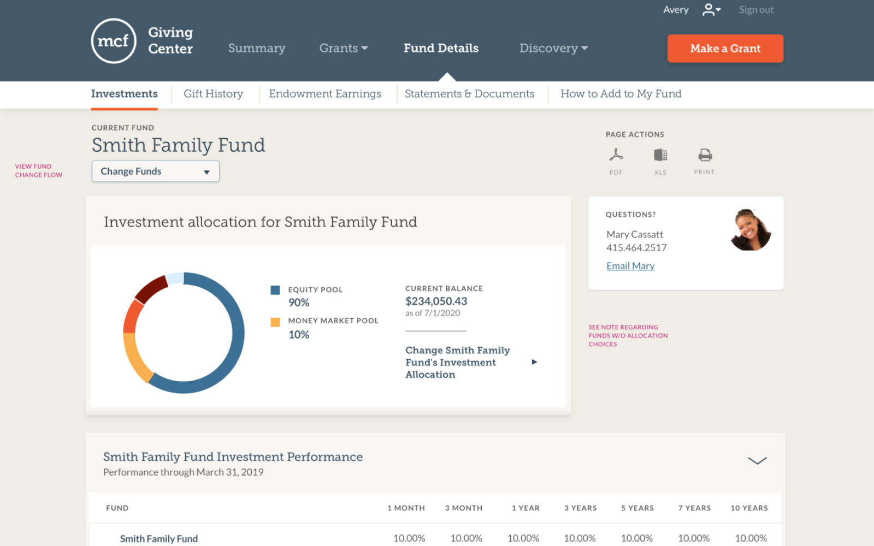
Task: Open the Discovery dropdown menu
Action: click(553, 48)
